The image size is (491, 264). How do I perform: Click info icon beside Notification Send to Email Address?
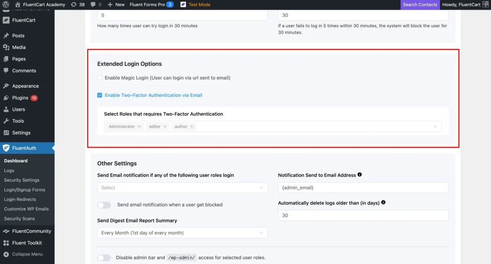click(360, 174)
